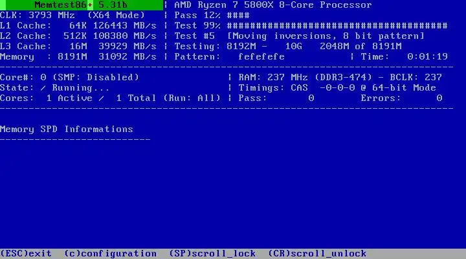This screenshot has width=466, height=259.
Task: Click the Pass: 0 counter
Action: point(276,98)
